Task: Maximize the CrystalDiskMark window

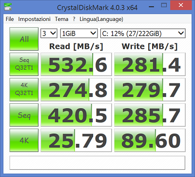Action: pos(164,5)
